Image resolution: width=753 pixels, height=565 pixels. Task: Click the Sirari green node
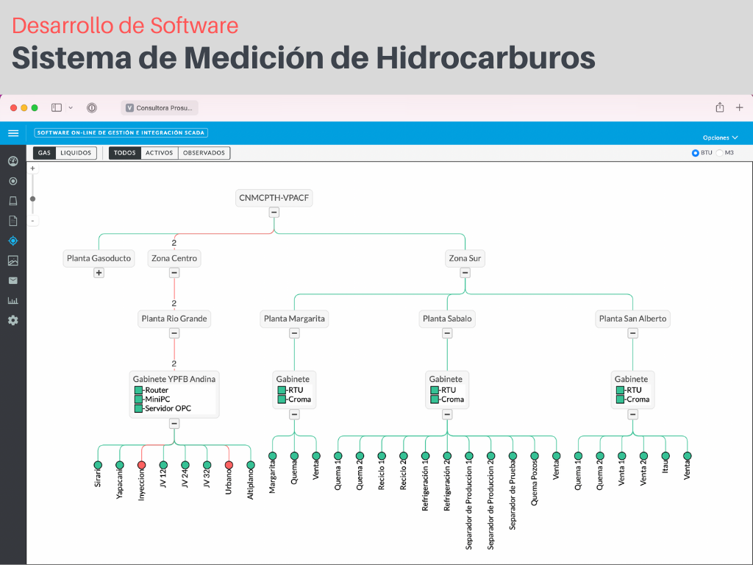click(98, 465)
